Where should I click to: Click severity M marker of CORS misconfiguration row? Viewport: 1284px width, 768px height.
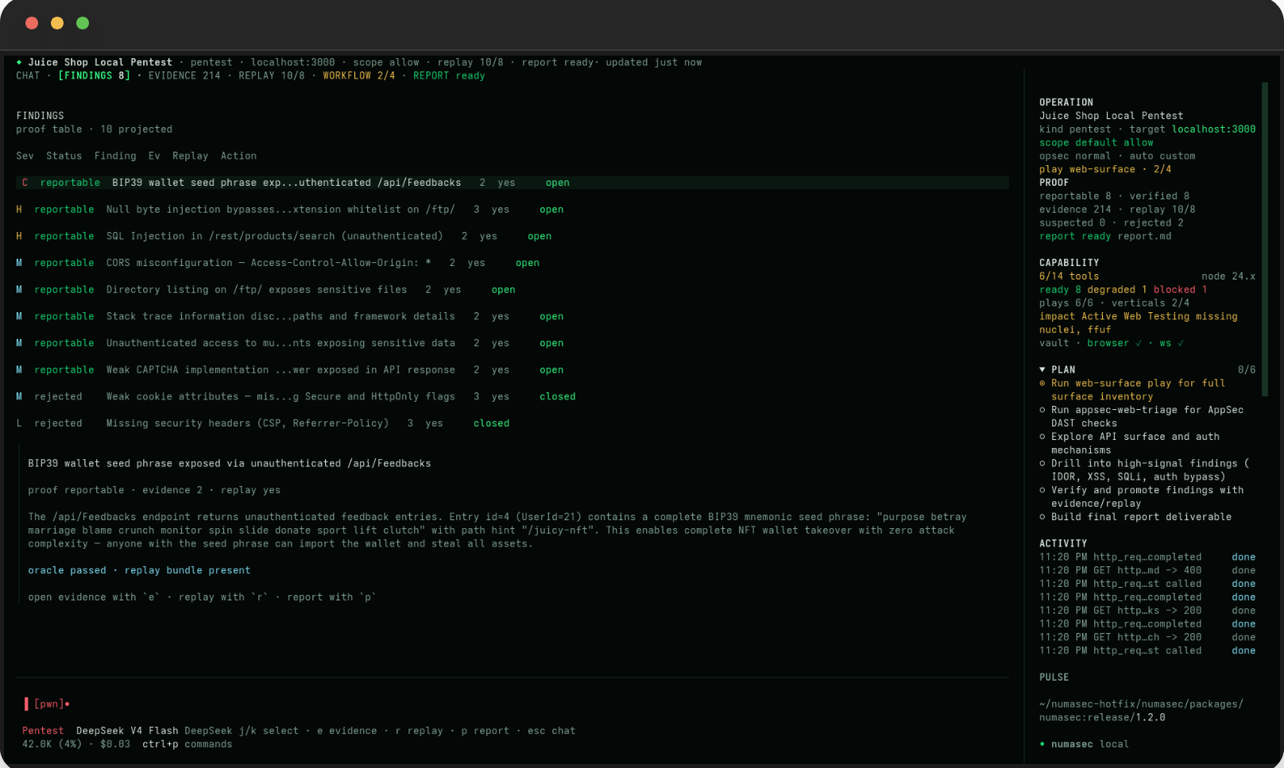(x=19, y=263)
